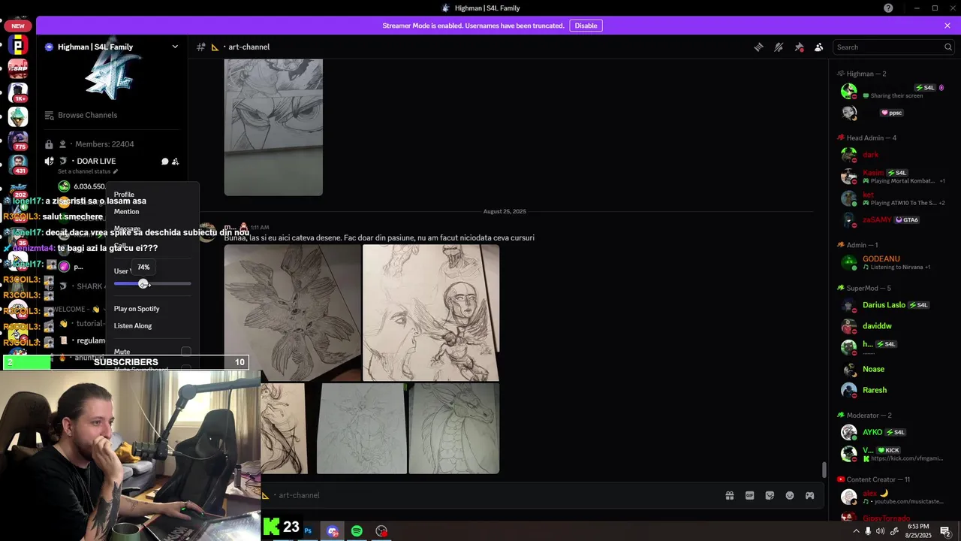Viewport: 961px width, 541px height.
Task: Click Set a channel status link
Action: point(88,171)
